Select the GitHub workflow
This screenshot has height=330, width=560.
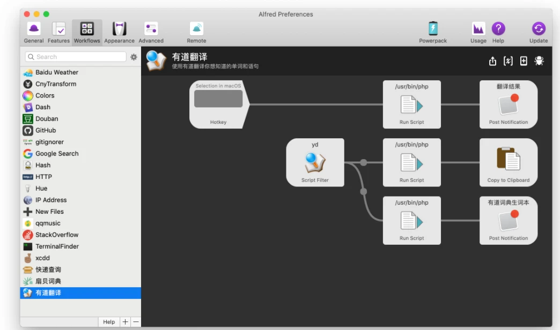[x=80, y=130]
